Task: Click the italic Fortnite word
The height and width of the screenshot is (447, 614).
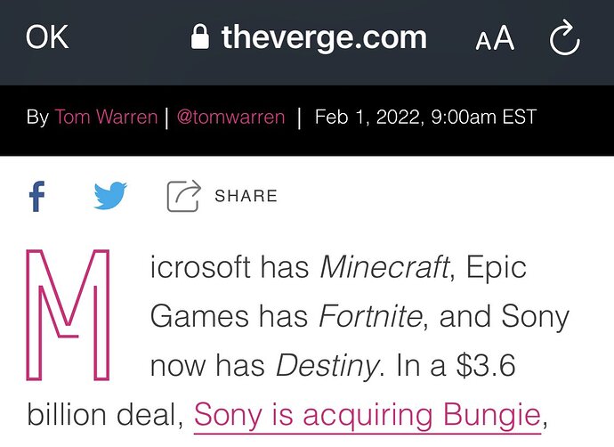Action: 370,316
